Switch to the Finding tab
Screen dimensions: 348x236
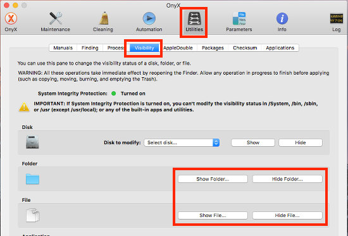[x=90, y=47]
